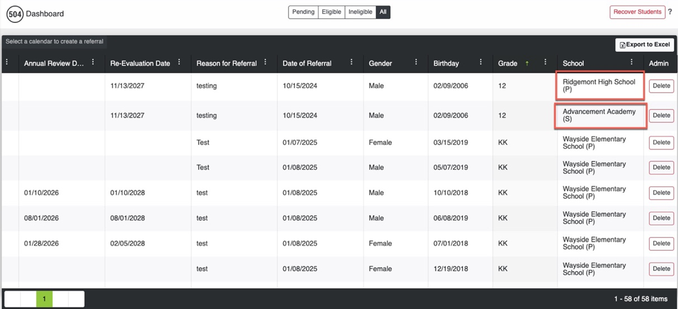Toggle Grade column ascending sort arrow
Image resolution: width=678 pixels, height=309 pixels.
tap(527, 63)
